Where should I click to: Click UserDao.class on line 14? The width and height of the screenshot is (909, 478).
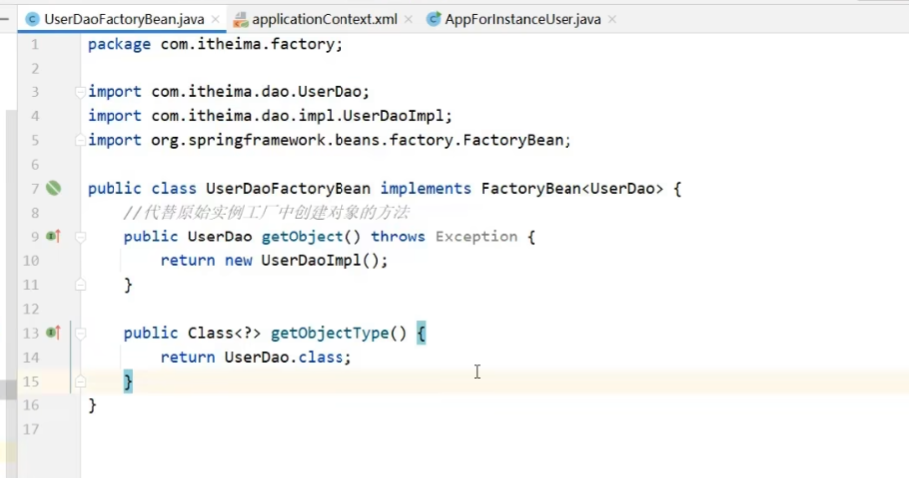pos(284,357)
